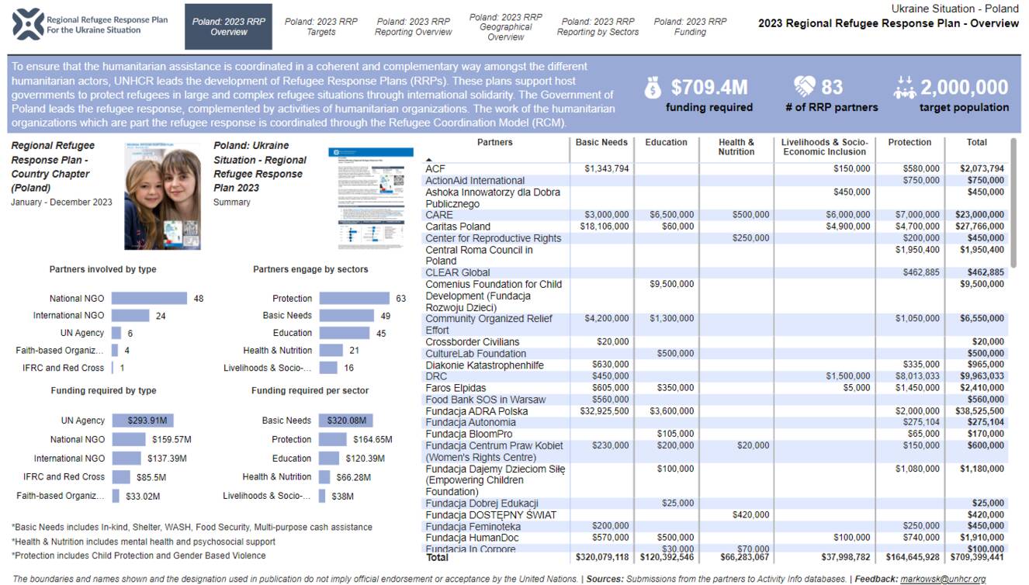Select the UN Agency partners bar (6)

click(x=116, y=333)
